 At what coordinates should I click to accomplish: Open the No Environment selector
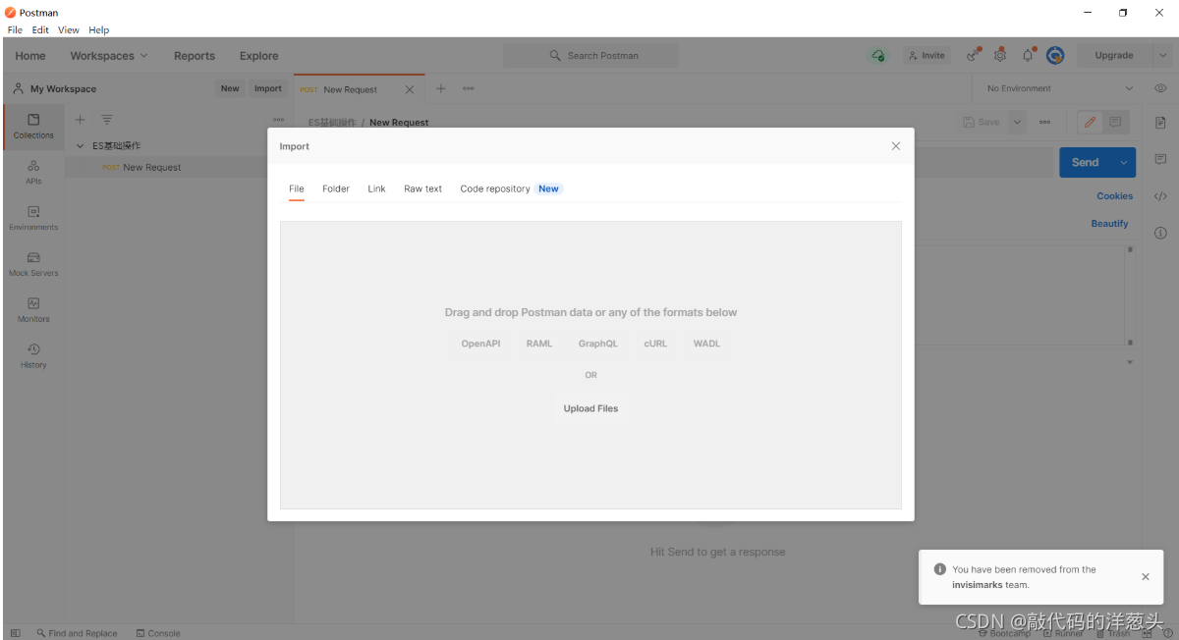pos(1061,88)
